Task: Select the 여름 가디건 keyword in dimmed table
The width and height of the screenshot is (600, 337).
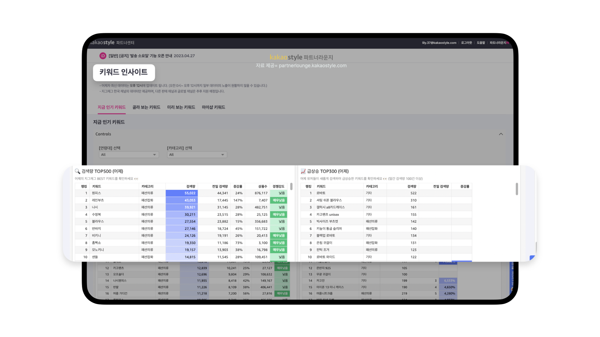Action: (120, 294)
